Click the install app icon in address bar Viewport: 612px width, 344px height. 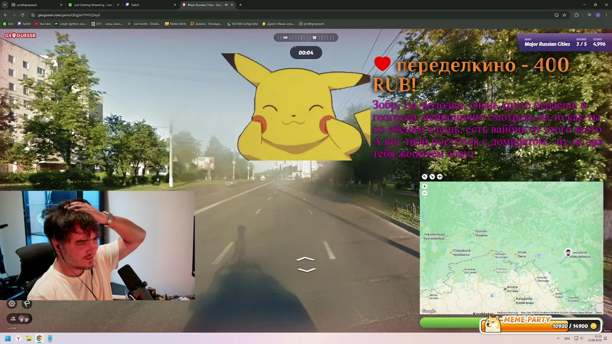(556, 15)
